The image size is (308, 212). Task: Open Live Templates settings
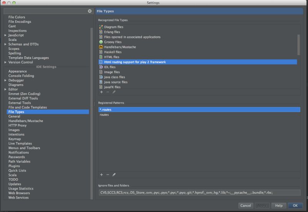point(20,143)
